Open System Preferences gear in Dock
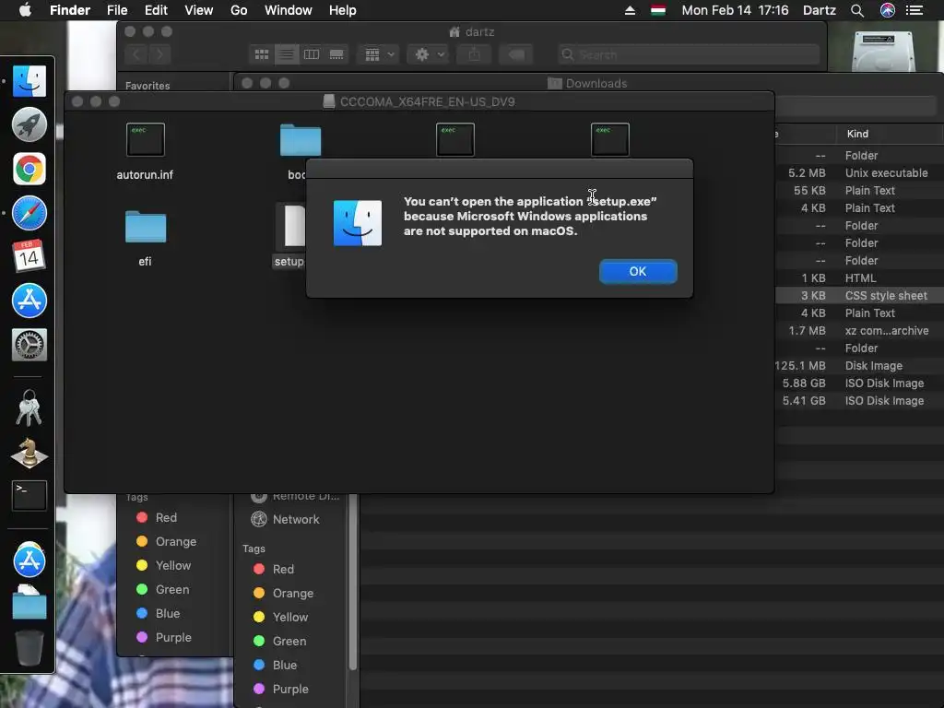 coord(29,345)
